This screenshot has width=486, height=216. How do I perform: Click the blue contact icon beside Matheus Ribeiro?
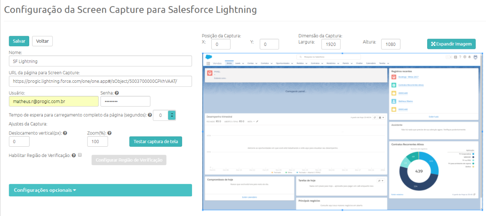click(x=394, y=101)
